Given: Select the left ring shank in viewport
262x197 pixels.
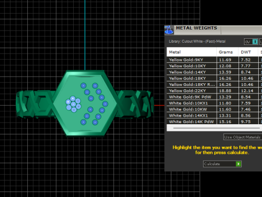Looking at the screenshot, I should pyautogui.click(x=35, y=104).
